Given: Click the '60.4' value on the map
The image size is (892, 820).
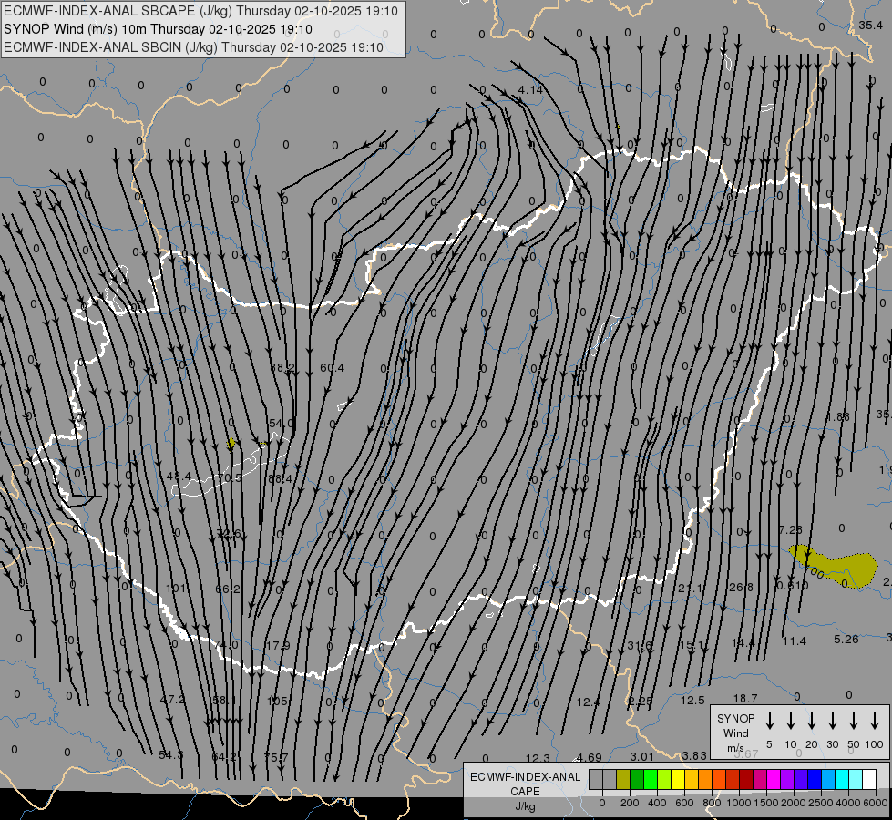Looking at the screenshot, I should (x=332, y=368).
